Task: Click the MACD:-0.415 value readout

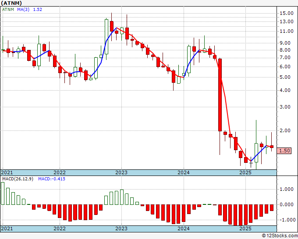Action: tap(52, 179)
